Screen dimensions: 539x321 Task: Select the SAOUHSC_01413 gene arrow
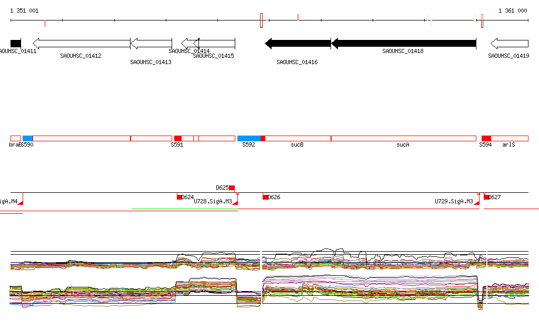(151, 44)
